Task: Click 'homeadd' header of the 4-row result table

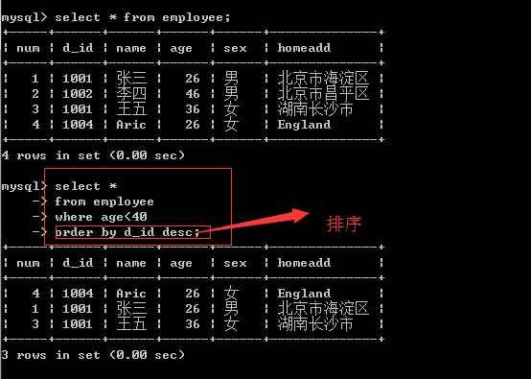Action: [x=304, y=48]
